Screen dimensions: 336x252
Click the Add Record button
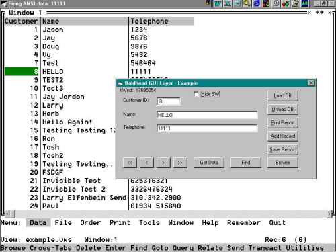click(283, 136)
